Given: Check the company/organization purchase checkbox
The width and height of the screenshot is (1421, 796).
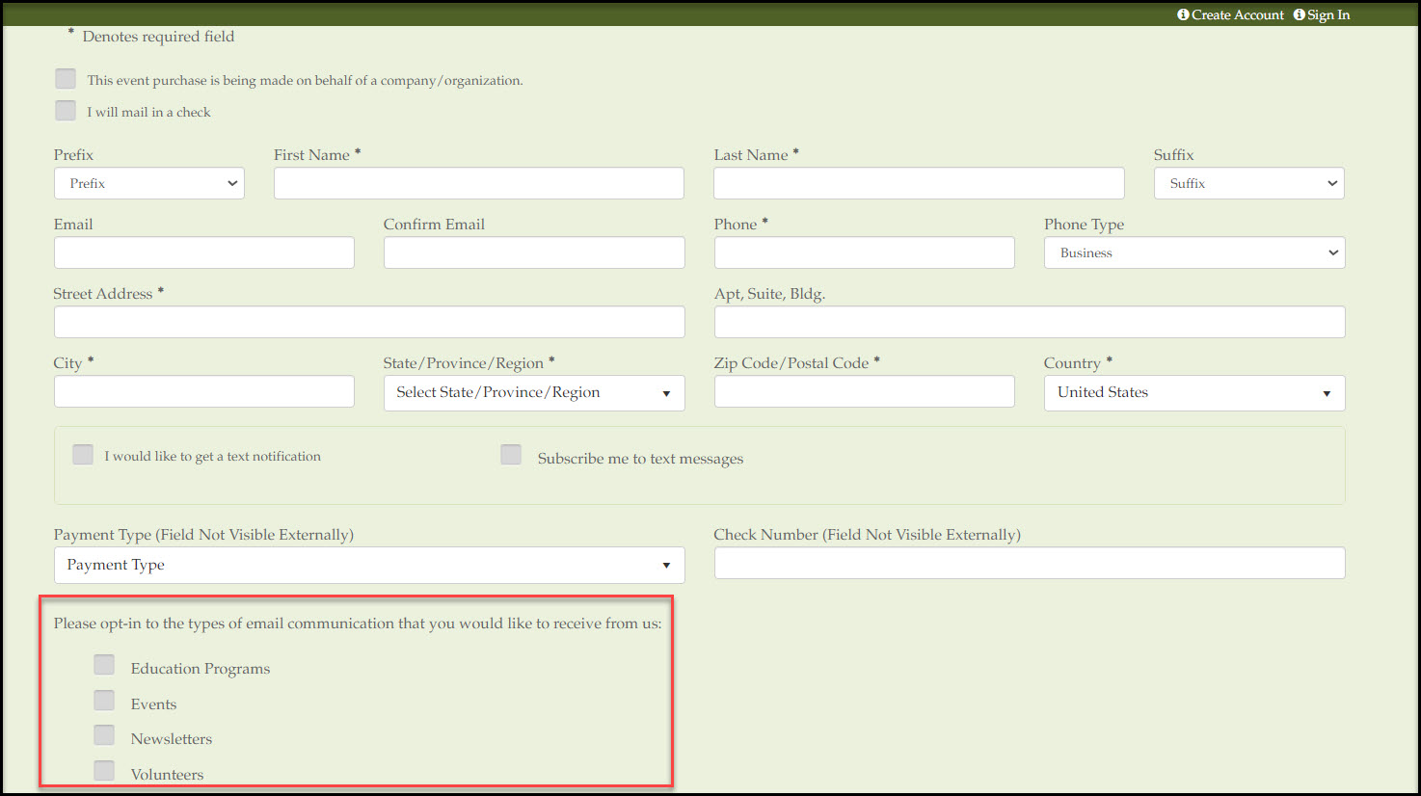Looking at the screenshot, I should [66, 79].
